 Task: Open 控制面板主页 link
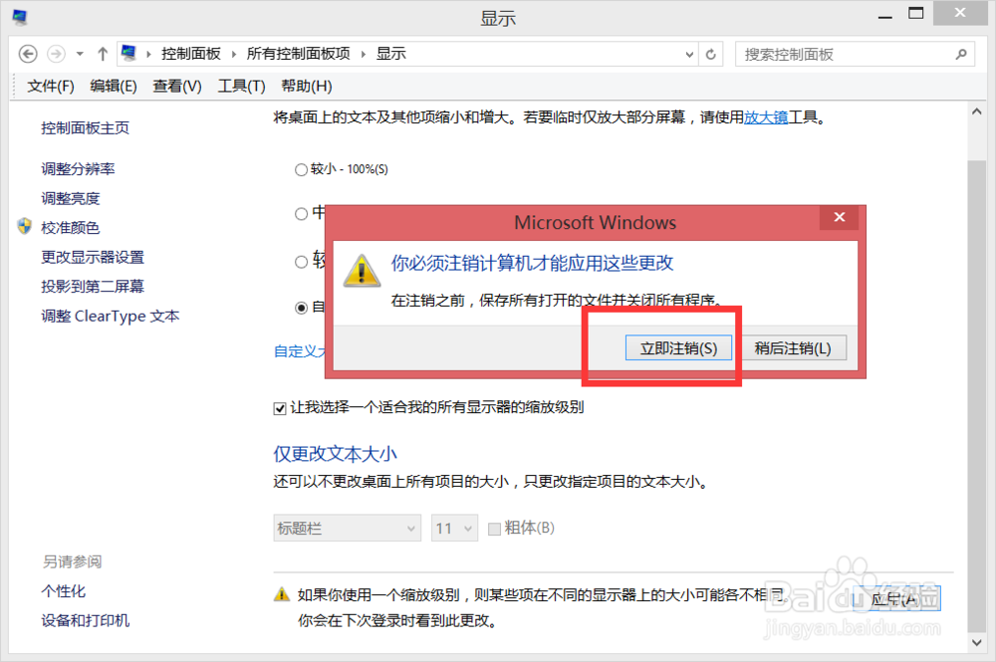[85, 128]
